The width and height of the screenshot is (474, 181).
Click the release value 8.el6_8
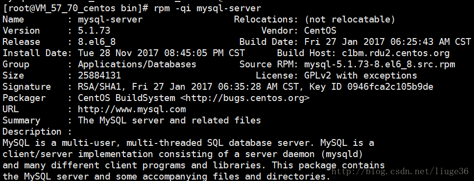[97, 42]
